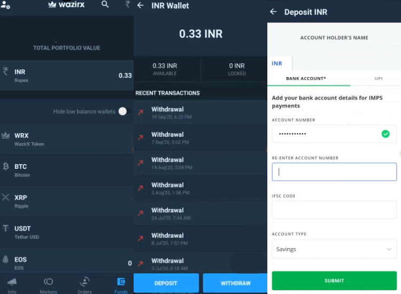The height and width of the screenshot is (294, 401).
Task: Go back from Deposit INR screen
Action: [273, 12]
